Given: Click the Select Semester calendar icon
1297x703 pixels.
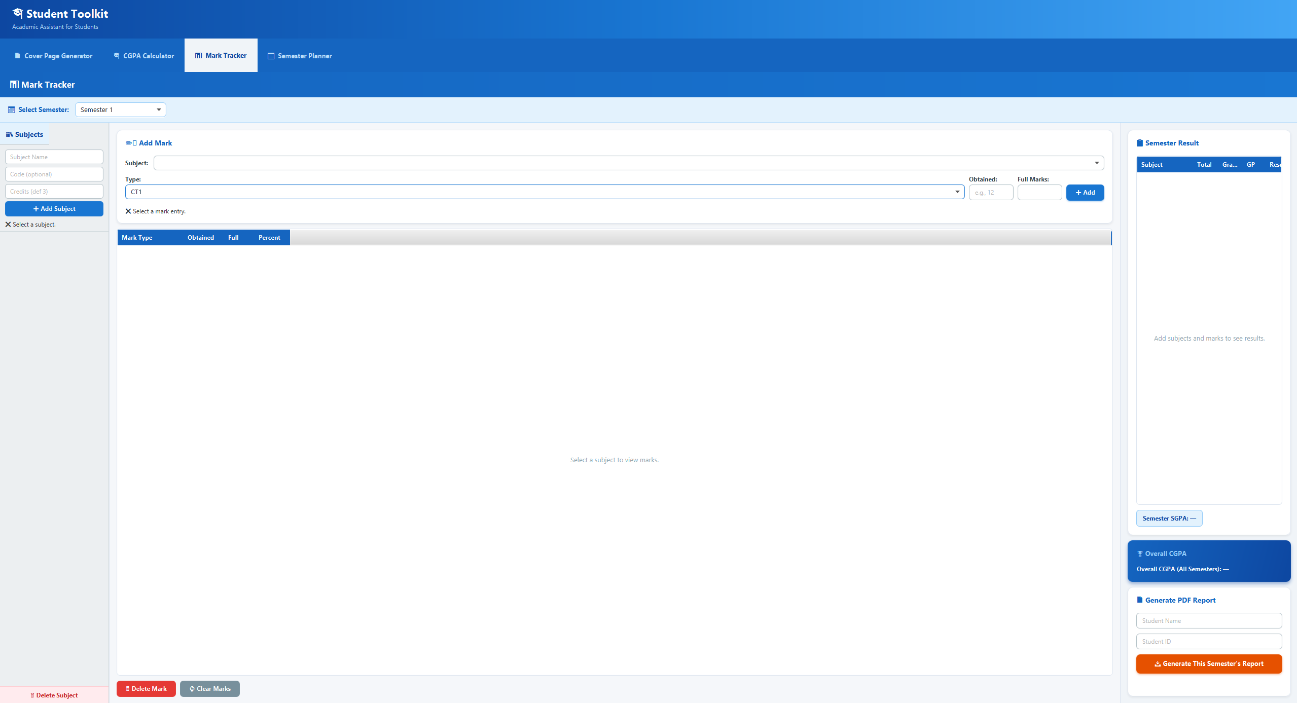Looking at the screenshot, I should (12, 110).
